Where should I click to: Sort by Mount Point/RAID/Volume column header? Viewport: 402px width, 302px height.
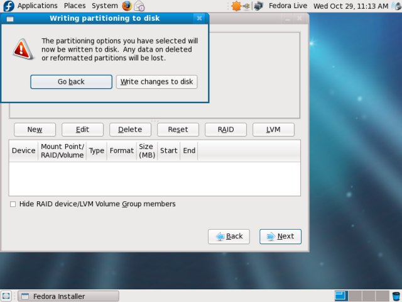(x=62, y=151)
